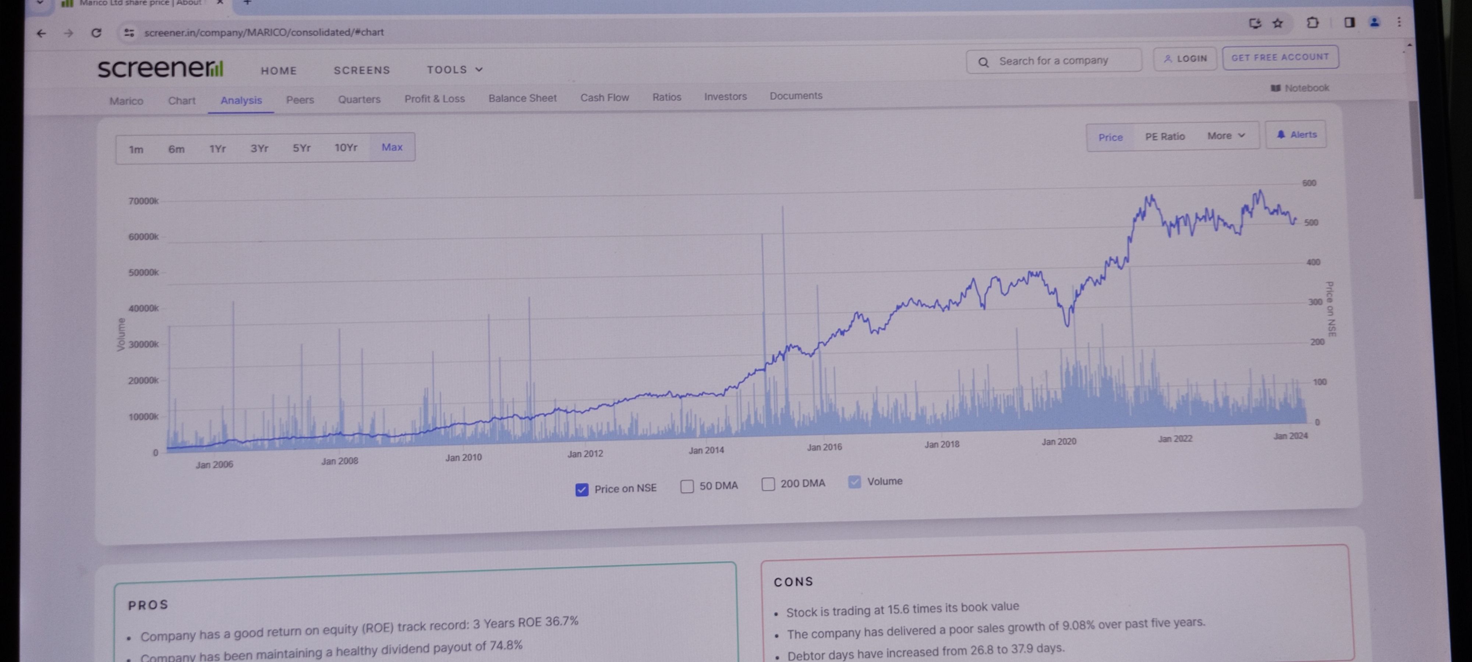Select the 5Yr time range

301,148
